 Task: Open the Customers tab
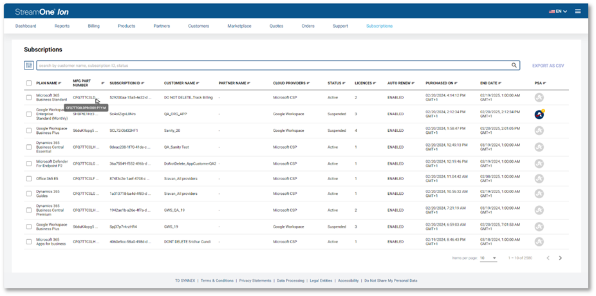point(198,26)
